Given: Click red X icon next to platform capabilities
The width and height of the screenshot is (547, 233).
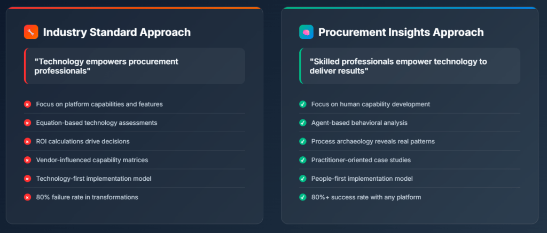Looking at the screenshot, I should (27, 104).
